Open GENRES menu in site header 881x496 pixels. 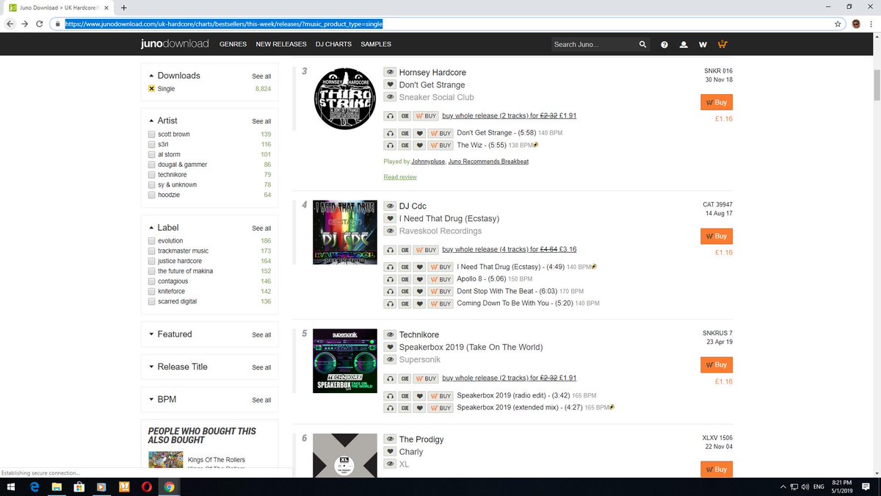pyautogui.click(x=233, y=44)
